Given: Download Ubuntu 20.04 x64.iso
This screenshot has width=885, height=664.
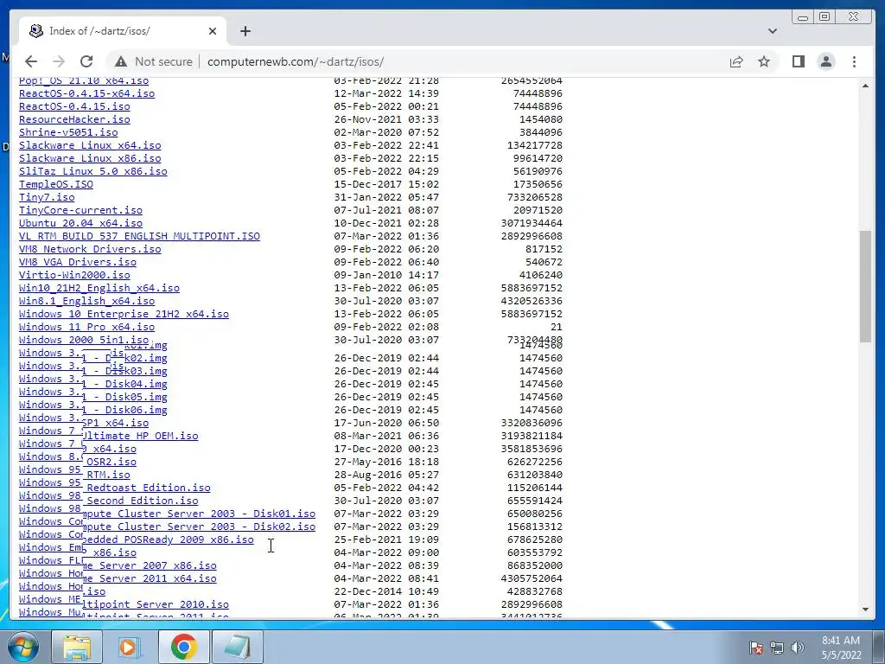Looking at the screenshot, I should tap(80, 224).
